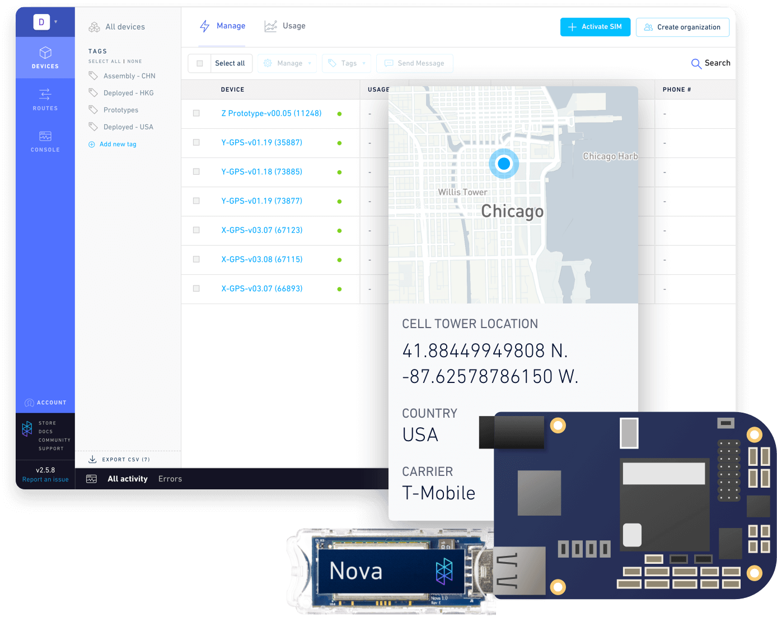This screenshot has height=617, width=777.
Task: Check the Y-GPS-v01.18 (73885) row
Action: pos(196,171)
